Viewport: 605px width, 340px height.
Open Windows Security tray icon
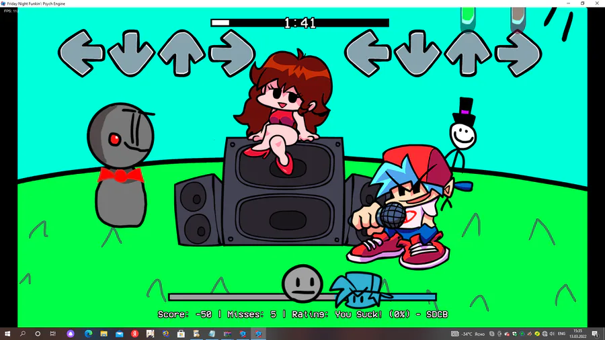(514, 334)
